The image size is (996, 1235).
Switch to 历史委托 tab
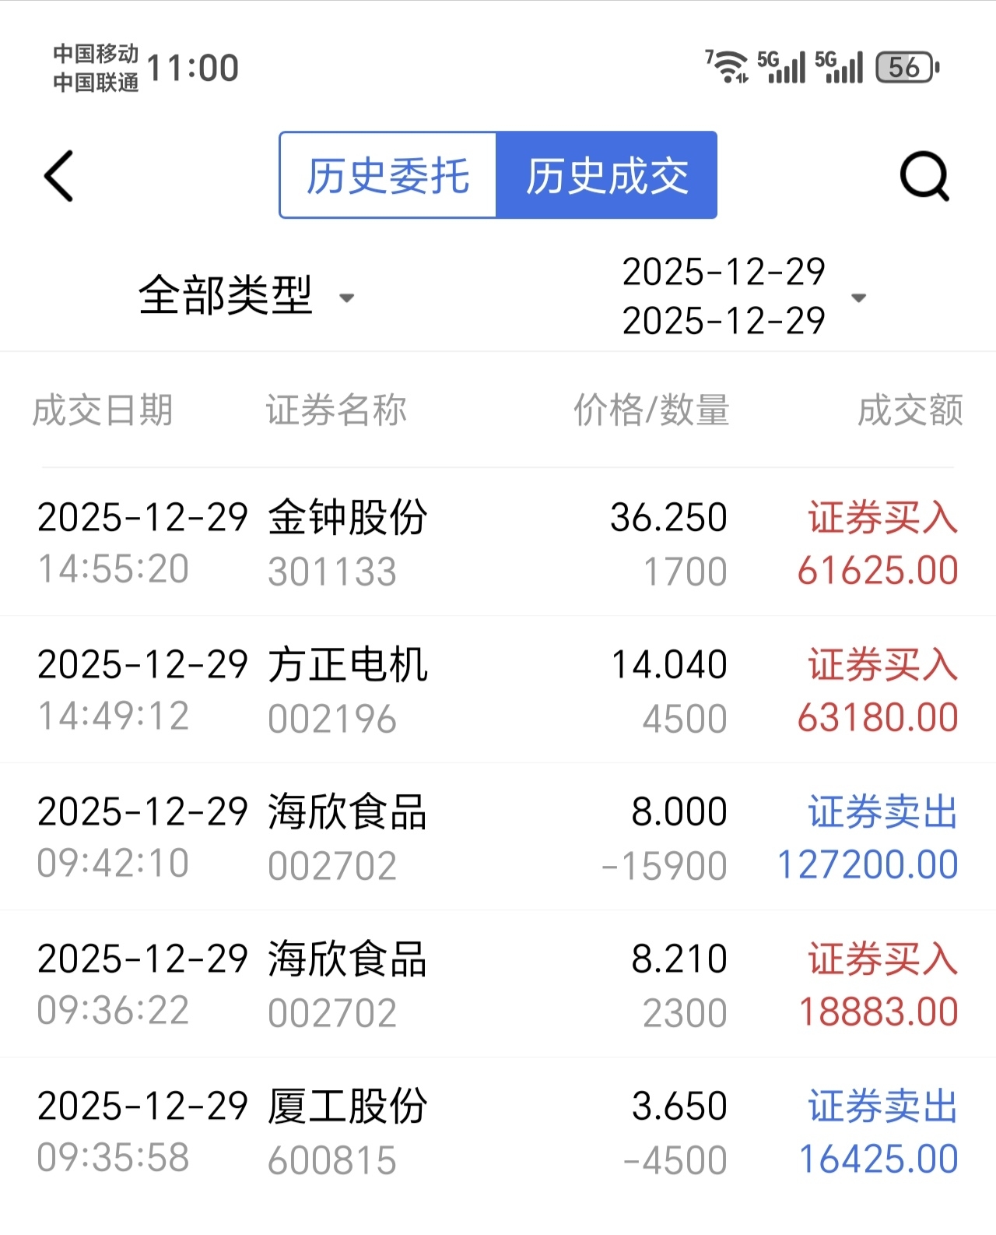point(388,175)
